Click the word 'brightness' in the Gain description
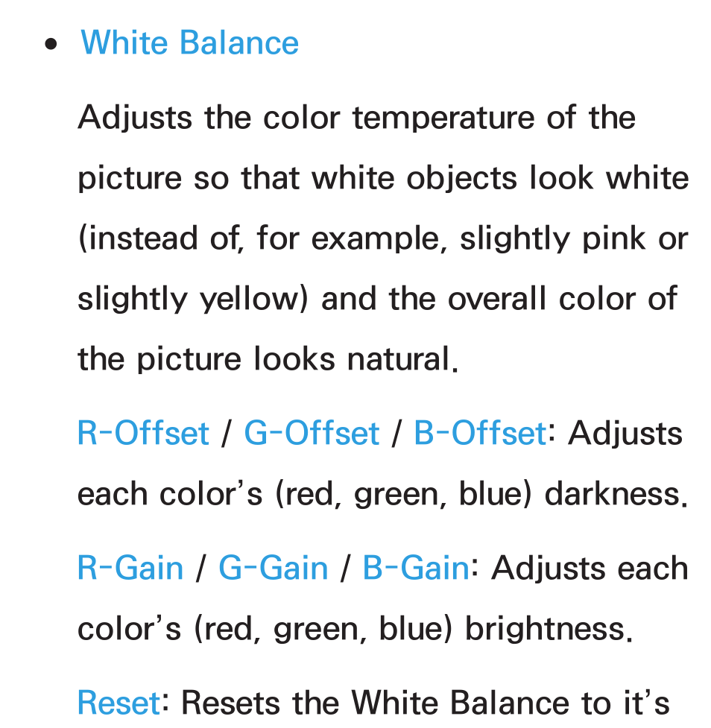 [x=546, y=629]
